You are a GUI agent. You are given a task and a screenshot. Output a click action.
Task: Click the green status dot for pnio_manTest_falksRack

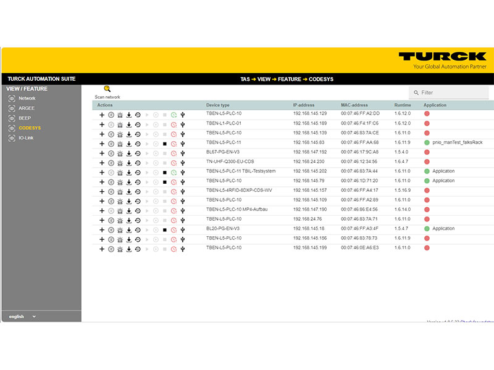(x=427, y=142)
